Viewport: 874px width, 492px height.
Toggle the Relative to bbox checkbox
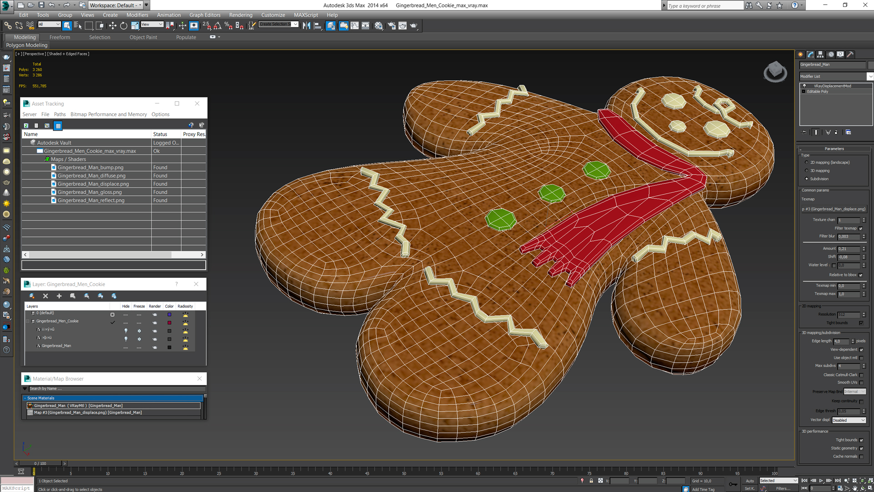[861, 275]
